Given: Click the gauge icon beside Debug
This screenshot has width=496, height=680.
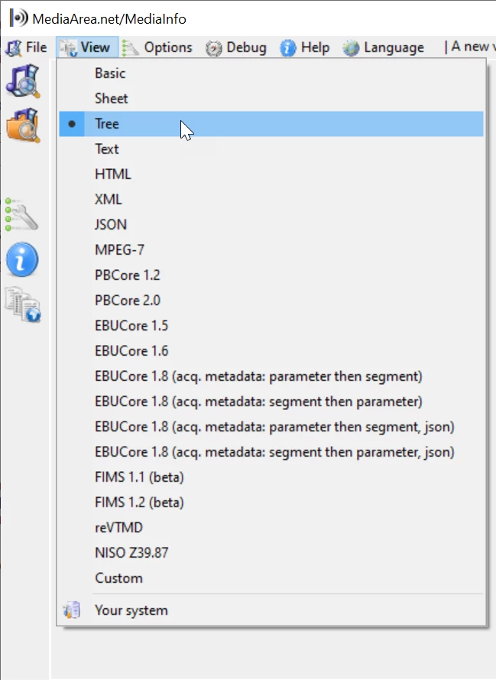Looking at the screenshot, I should pos(213,48).
